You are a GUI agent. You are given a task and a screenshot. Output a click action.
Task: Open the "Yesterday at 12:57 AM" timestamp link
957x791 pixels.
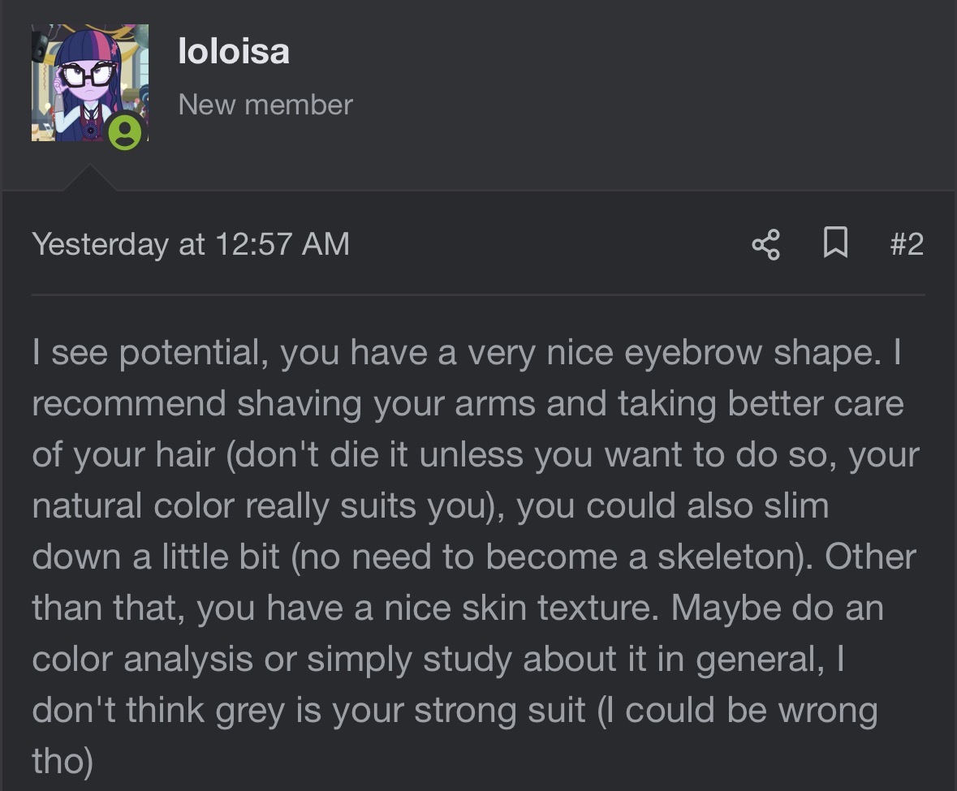click(191, 244)
